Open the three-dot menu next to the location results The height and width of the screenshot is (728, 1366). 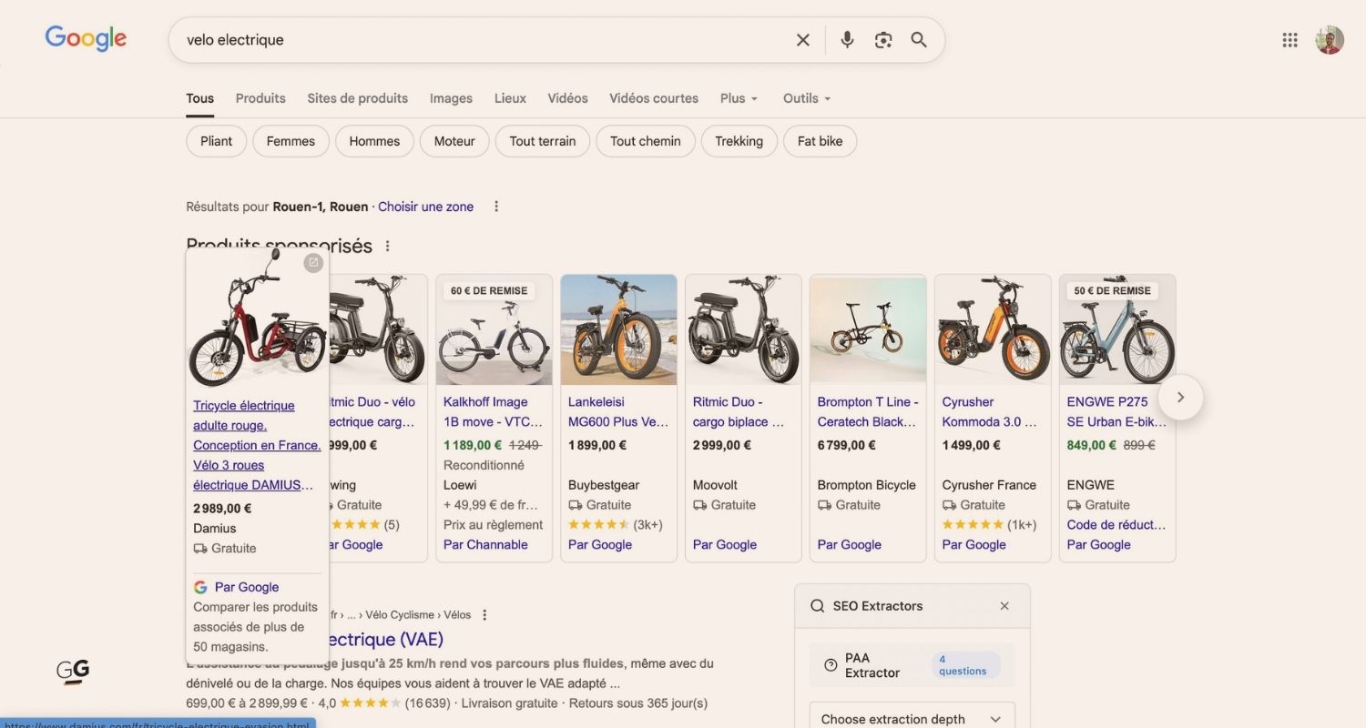pos(496,207)
